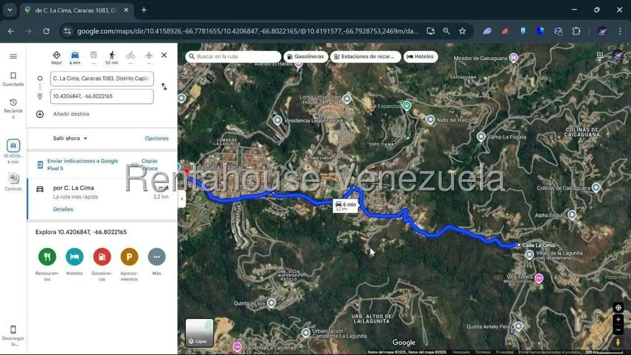Viewport: 631px width, 355px height.
Task: Open the Google Maps hamburger menu
Action: [13, 57]
